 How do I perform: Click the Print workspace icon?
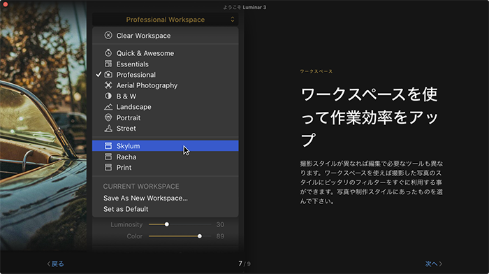click(x=108, y=167)
